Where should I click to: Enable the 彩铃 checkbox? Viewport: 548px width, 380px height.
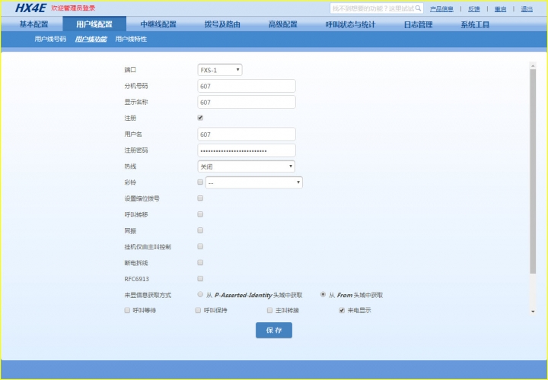coord(200,182)
